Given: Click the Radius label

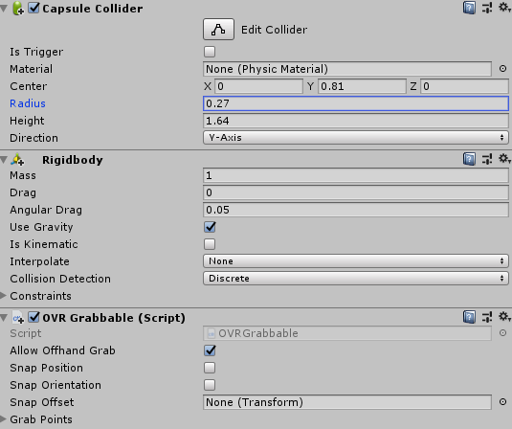Looking at the screenshot, I should [28, 103].
